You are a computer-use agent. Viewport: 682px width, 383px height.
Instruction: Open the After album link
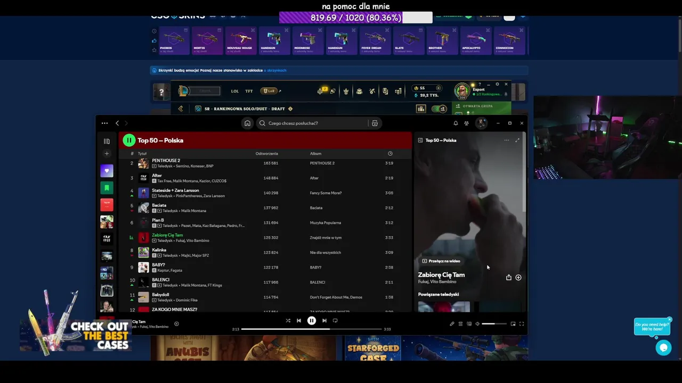(x=314, y=178)
